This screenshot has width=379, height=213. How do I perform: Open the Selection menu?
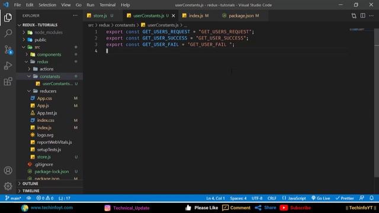click(x=47, y=5)
